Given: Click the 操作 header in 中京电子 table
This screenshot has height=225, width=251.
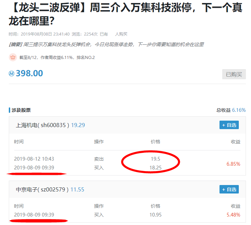Looking at the screenshot, I should click(99, 206).
